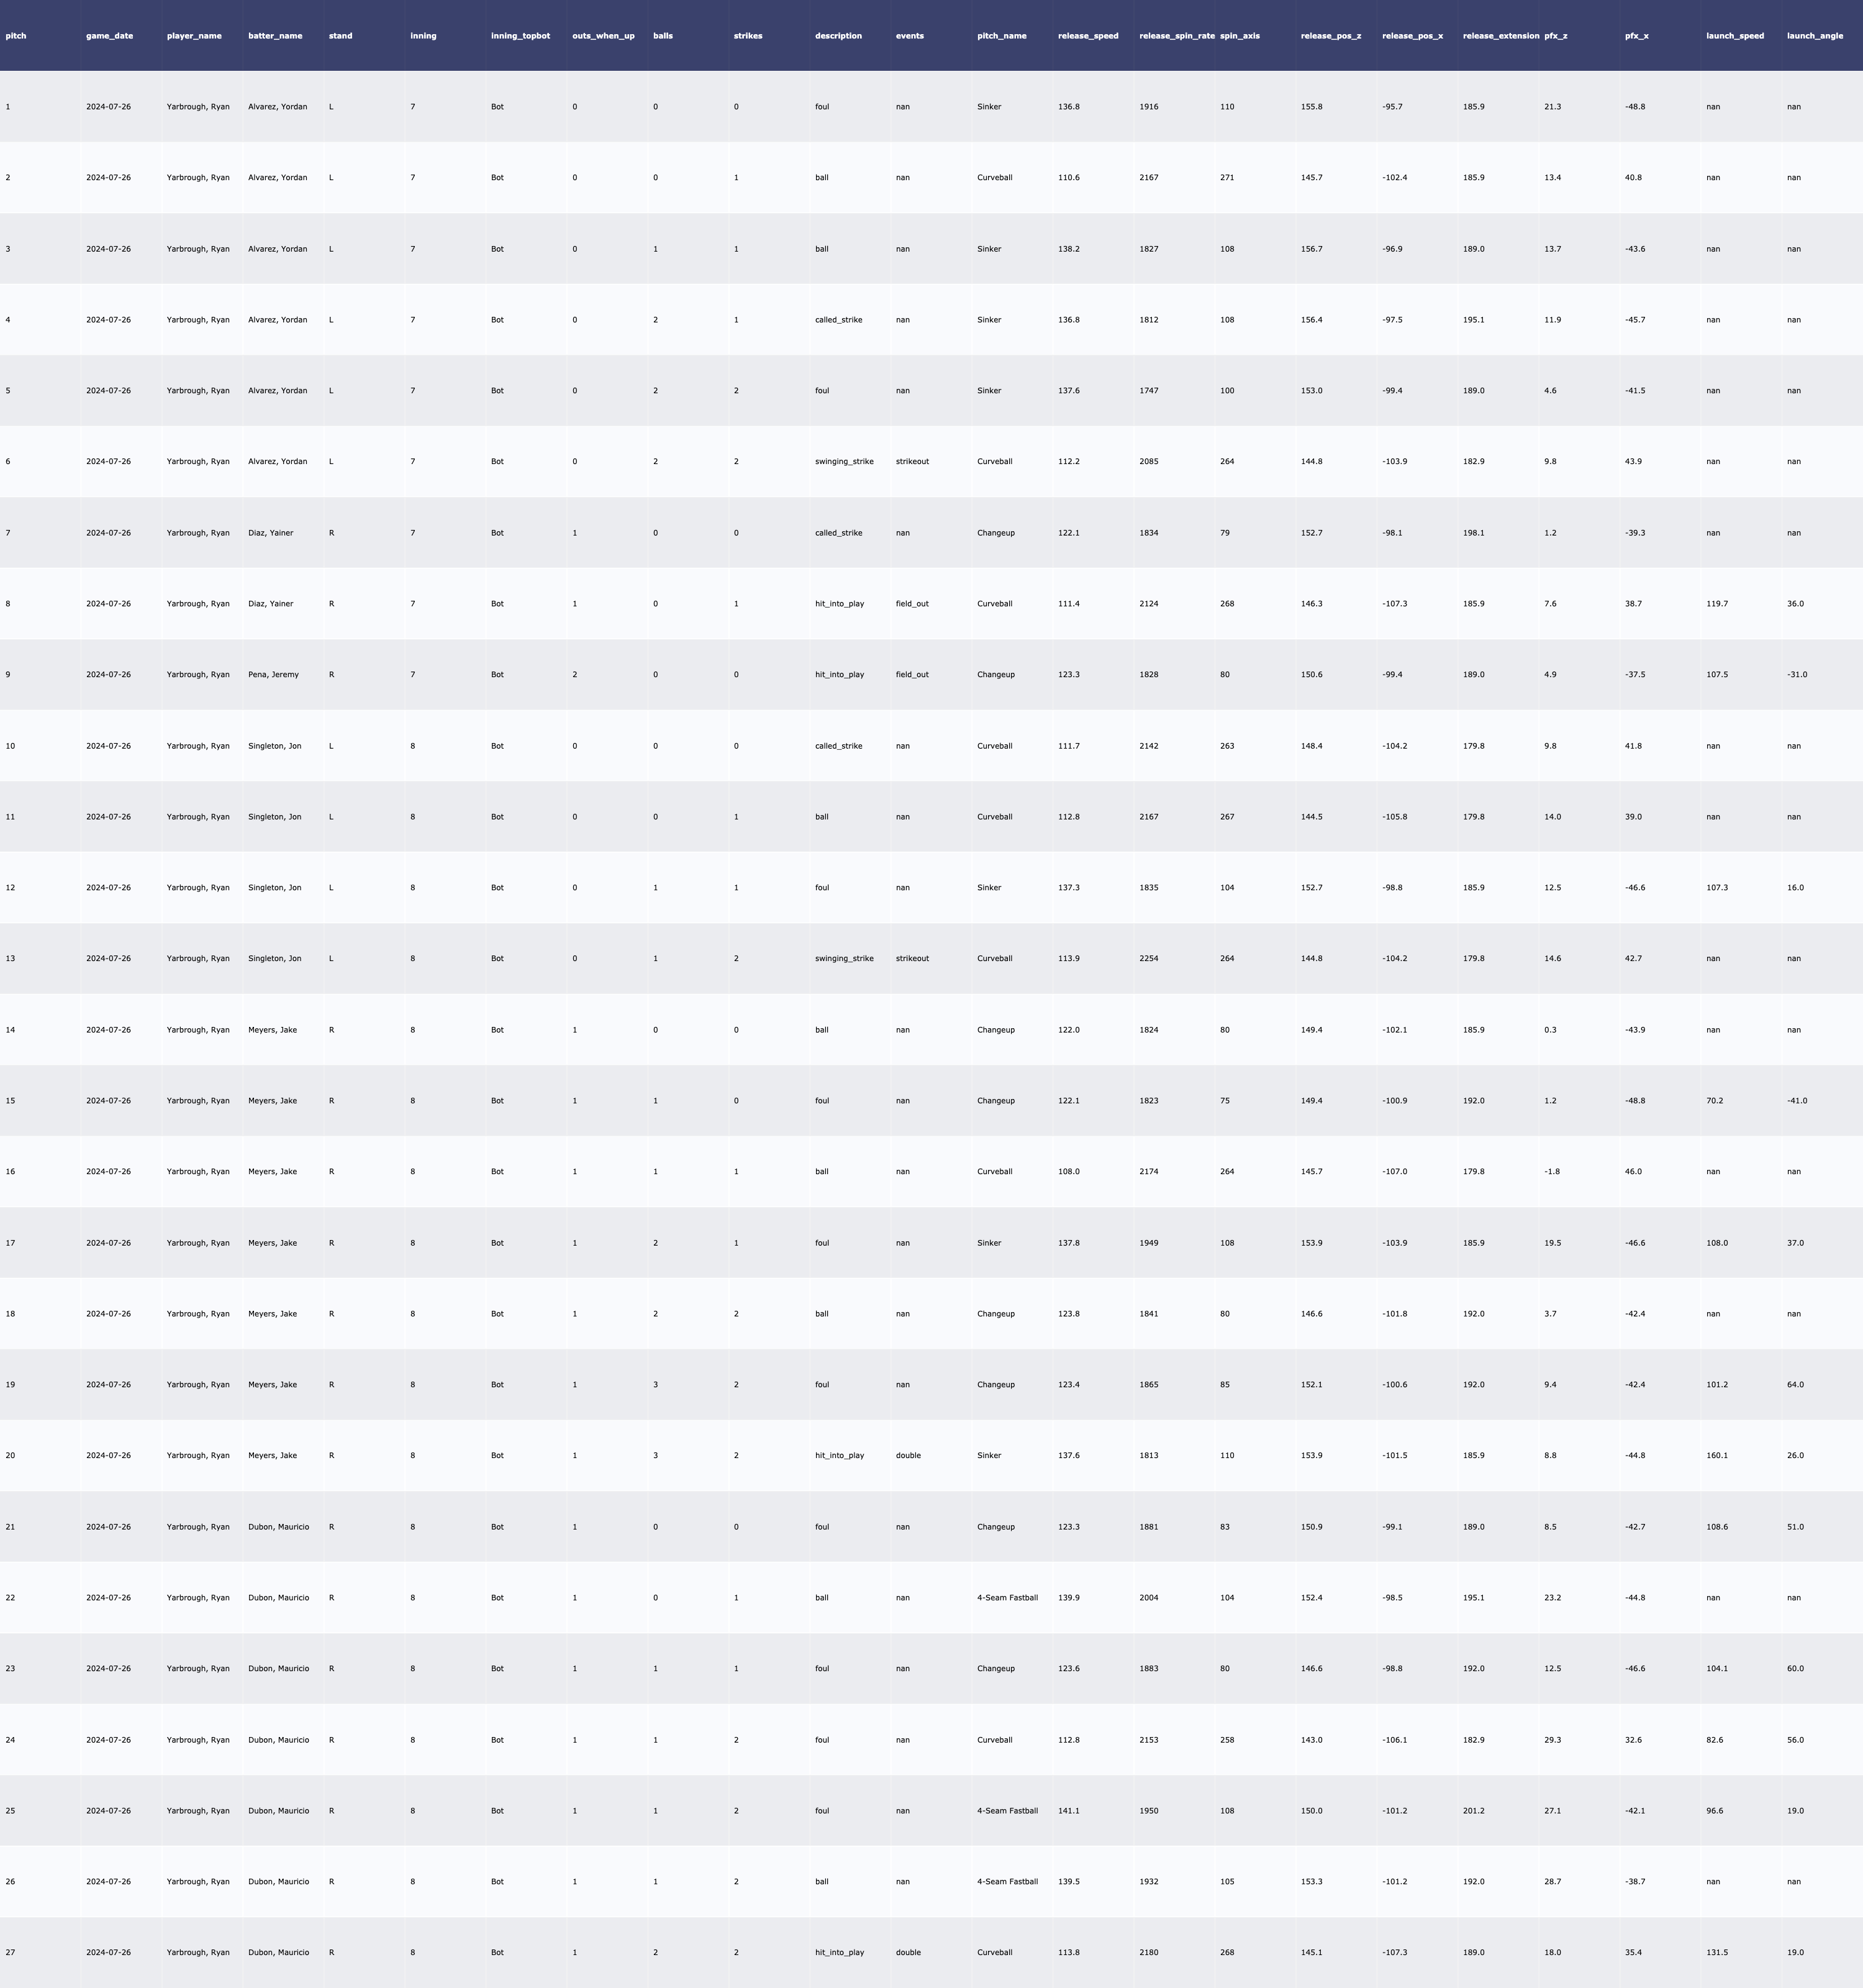
Task: Click the batter_name column header
Action: (275, 36)
